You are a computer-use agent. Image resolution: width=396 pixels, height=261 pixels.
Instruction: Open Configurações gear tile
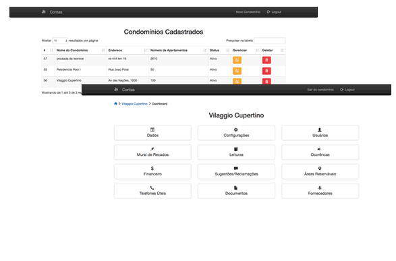pos(236,133)
